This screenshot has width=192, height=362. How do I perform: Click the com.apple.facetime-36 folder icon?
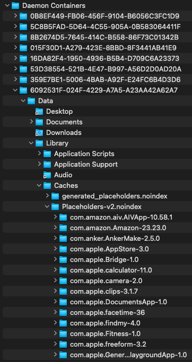click(x=63, y=313)
